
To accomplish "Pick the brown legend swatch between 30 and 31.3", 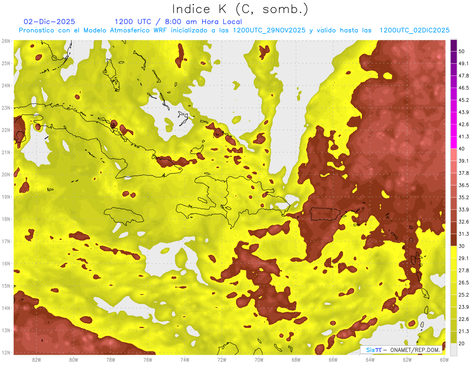I will click(x=454, y=240).
